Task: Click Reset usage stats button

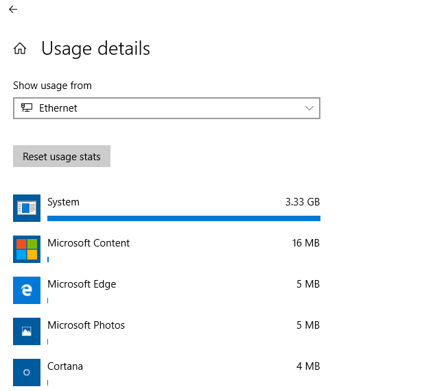Action: click(x=62, y=156)
